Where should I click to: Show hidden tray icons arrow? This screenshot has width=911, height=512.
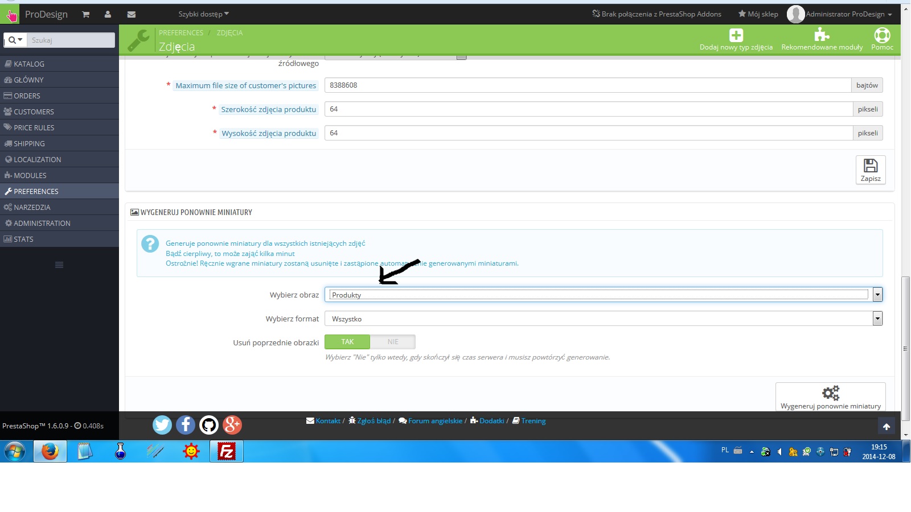(x=752, y=452)
